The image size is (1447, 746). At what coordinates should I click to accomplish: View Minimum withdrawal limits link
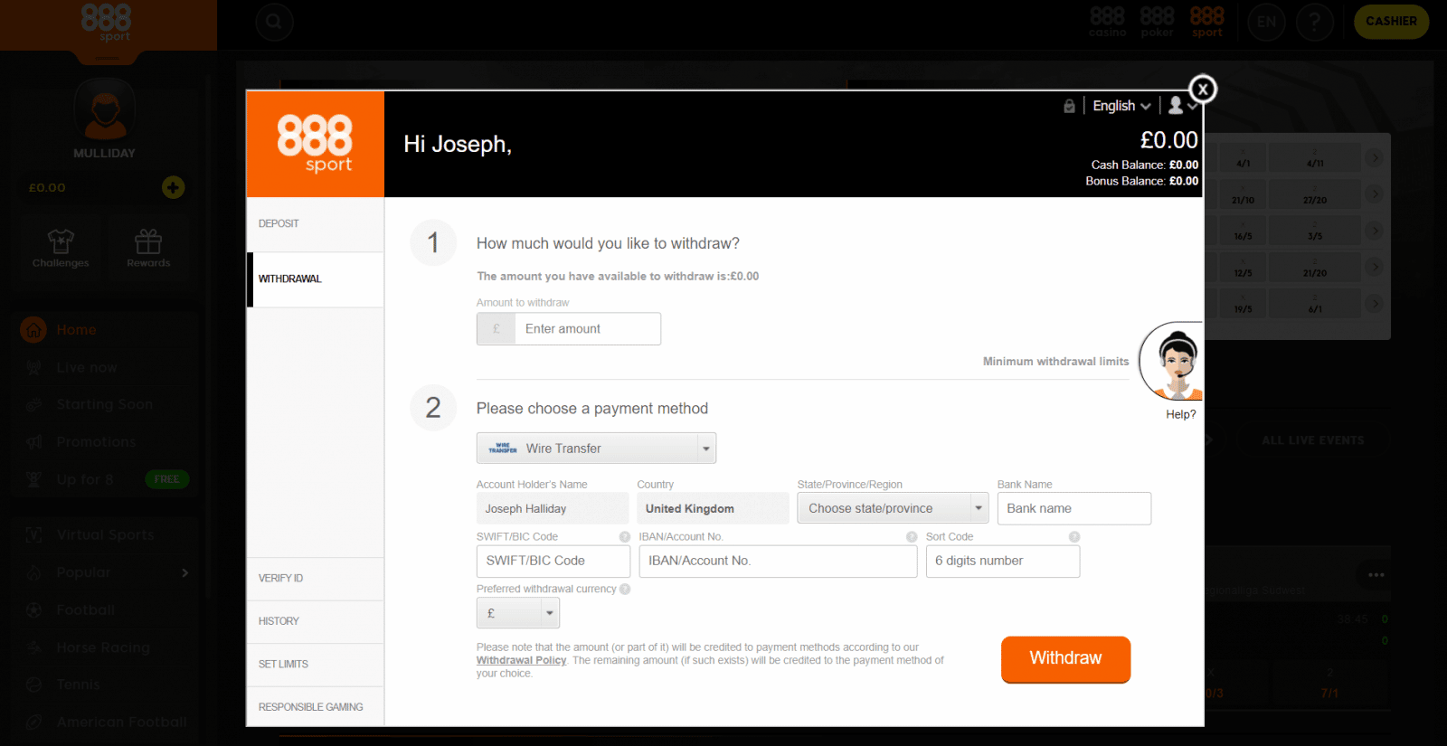1055,362
